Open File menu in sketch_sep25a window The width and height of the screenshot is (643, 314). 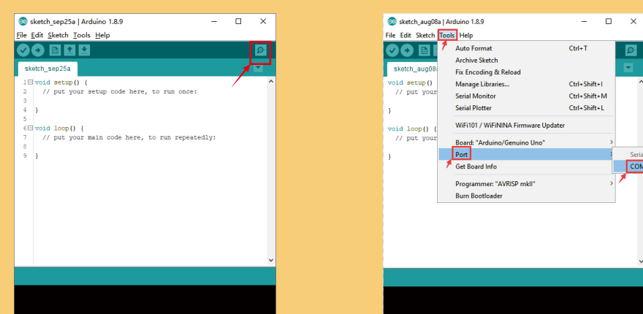[x=21, y=35]
